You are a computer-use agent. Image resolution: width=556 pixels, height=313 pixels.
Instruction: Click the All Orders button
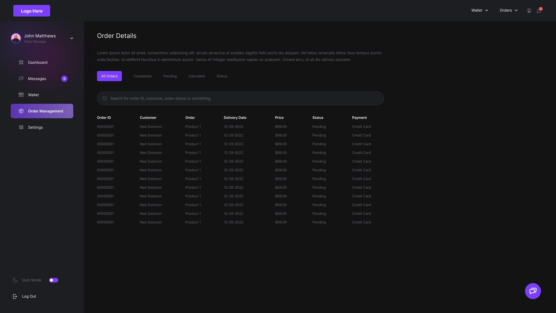click(109, 76)
